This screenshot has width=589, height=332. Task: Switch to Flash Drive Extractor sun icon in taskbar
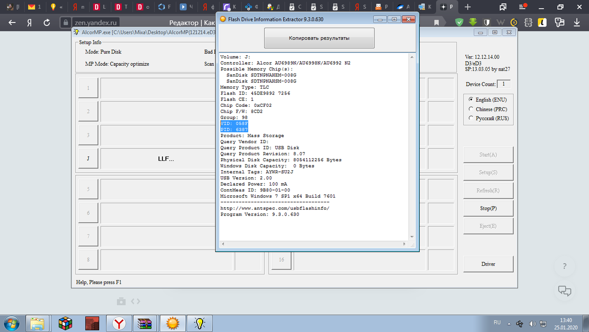[172, 323]
